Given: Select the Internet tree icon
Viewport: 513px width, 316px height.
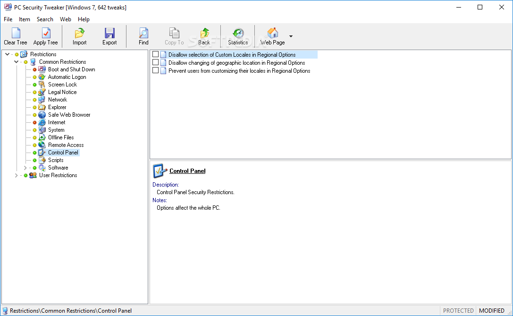Looking at the screenshot, I should [42, 122].
